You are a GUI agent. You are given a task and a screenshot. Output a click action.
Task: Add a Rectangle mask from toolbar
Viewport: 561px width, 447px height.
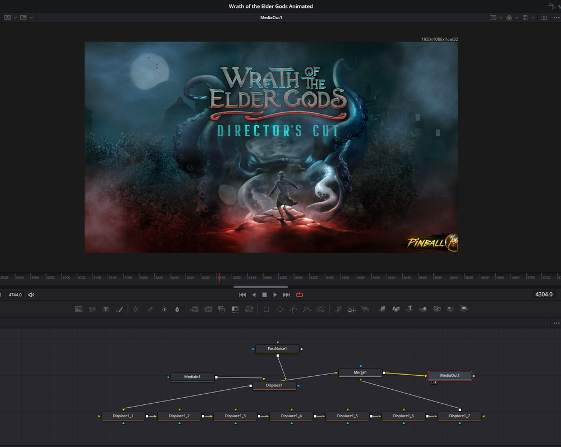(266, 310)
